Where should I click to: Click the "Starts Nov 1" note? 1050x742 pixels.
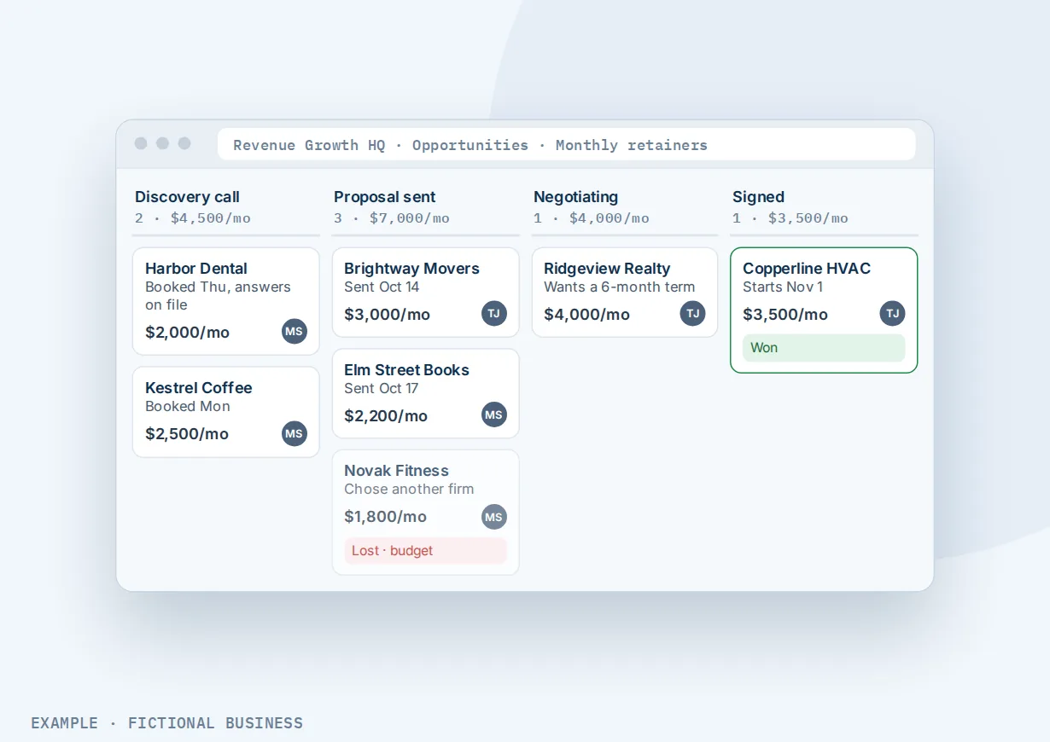(x=783, y=287)
